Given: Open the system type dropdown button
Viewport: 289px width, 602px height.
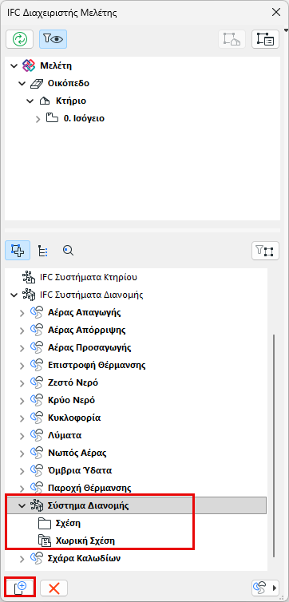Looking at the screenshot, I should pos(265,588).
